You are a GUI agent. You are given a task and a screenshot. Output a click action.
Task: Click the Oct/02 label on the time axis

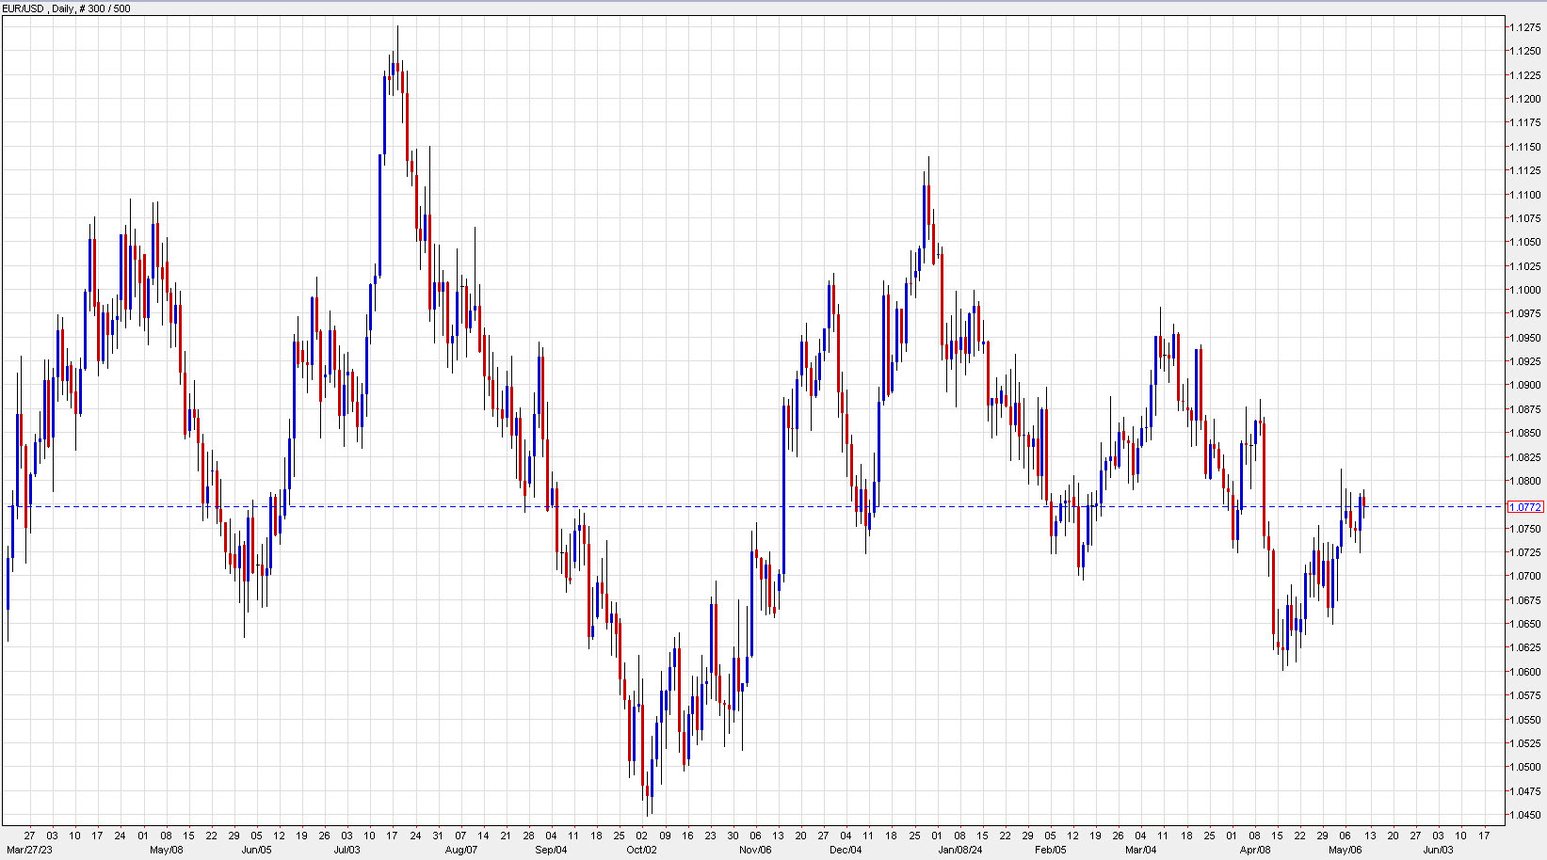(643, 848)
